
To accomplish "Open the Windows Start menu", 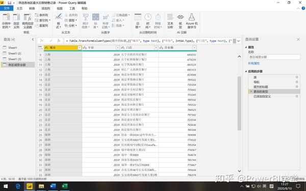I will click(6, 186).
